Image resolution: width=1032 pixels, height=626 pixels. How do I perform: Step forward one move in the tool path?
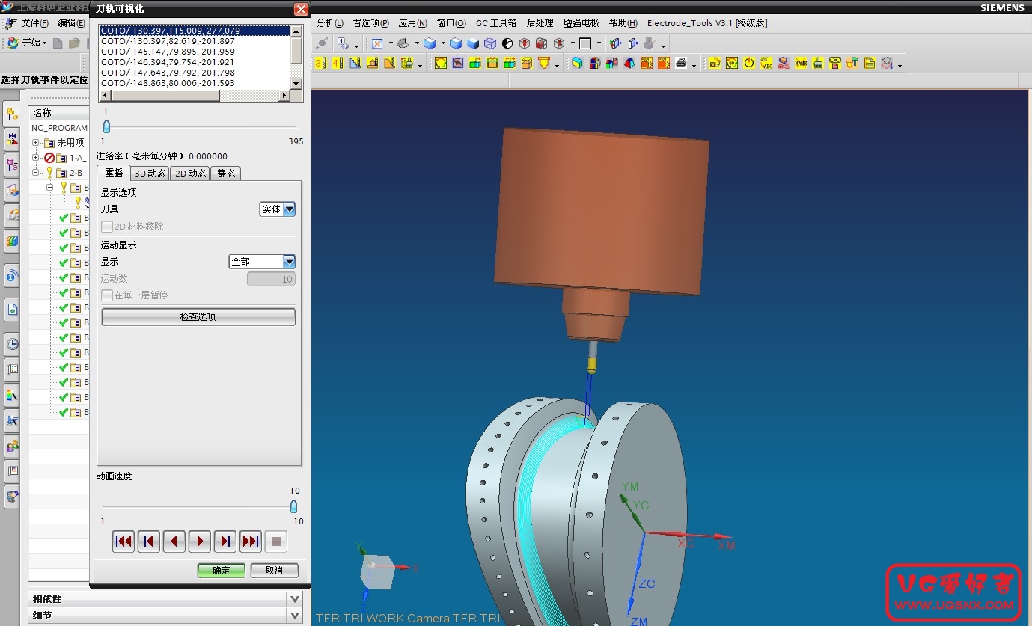pyautogui.click(x=225, y=541)
